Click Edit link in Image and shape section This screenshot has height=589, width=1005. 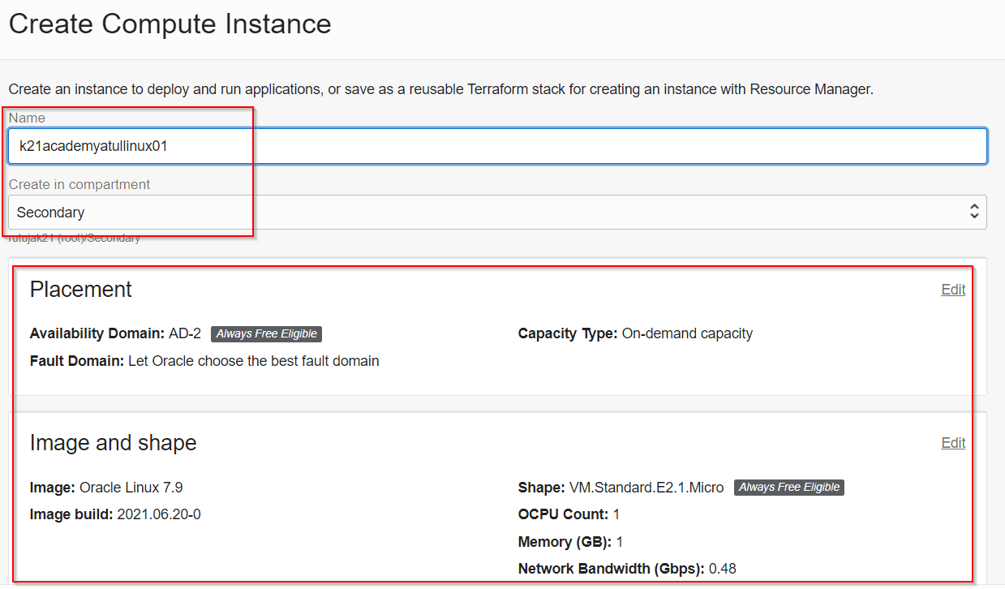pyautogui.click(x=953, y=443)
